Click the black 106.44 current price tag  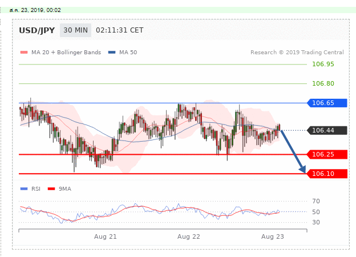pyautogui.click(x=327, y=130)
